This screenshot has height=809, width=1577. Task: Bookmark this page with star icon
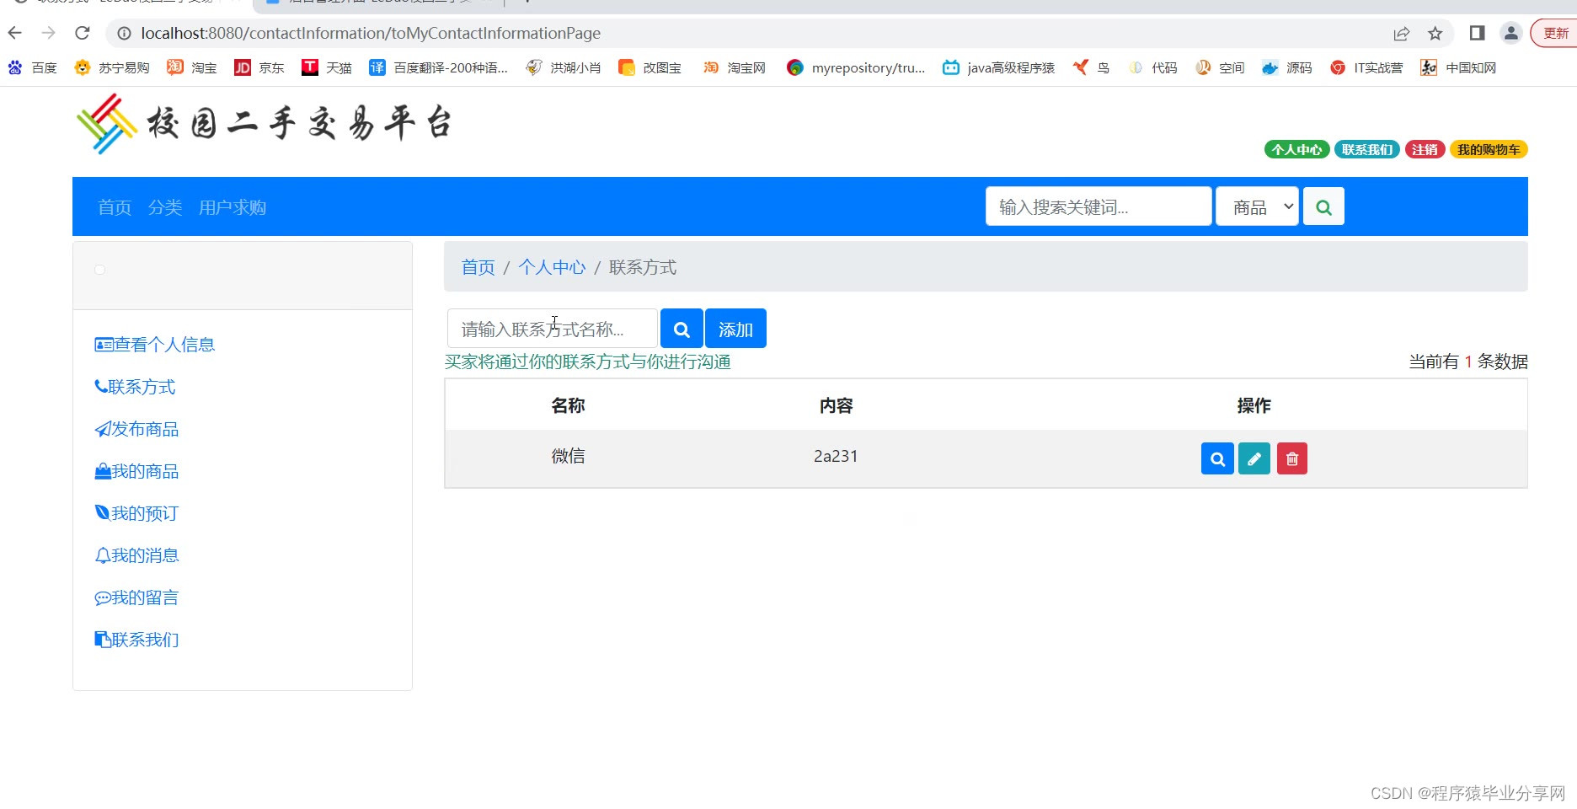point(1435,33)
